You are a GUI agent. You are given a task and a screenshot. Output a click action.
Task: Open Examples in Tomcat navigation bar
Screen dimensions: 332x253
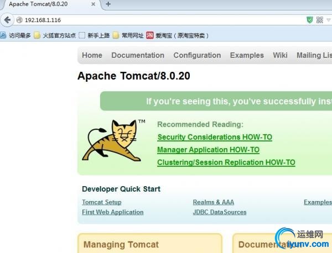[x=247, y=55]
